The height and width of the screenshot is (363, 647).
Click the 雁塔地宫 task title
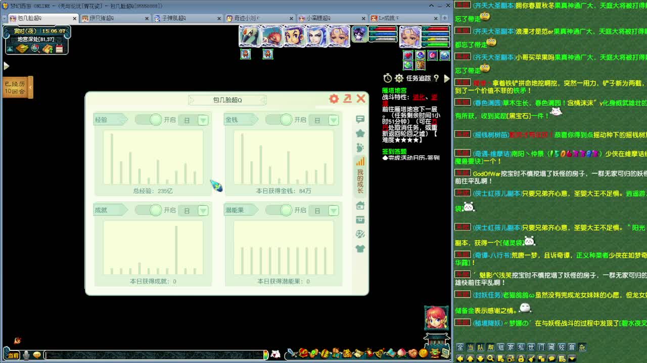pyautogui.click(x=394, y=91)
